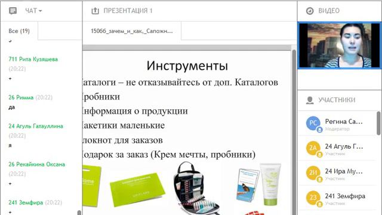Screen dimensions: 382x215
Task: Click the presenter webcam video thumbnail
Action: (x=339, y=45)
